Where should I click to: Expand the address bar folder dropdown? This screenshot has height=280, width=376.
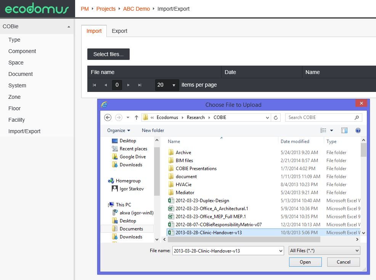click(268, 117)
